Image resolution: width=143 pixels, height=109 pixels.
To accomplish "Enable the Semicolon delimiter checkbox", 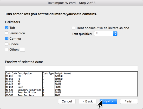I will (7, 33).
